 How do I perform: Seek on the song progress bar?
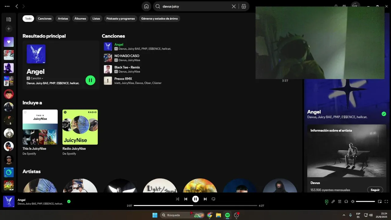click(x=195, y=206)
